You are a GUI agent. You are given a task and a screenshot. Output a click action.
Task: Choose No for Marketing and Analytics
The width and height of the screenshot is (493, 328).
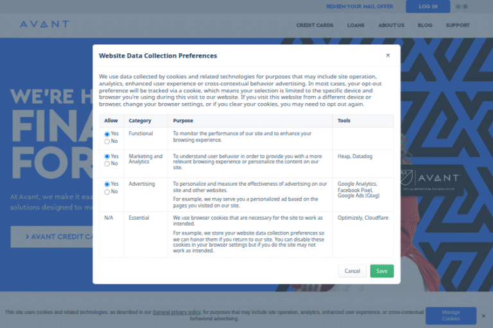pyautogui.click(x=107, y=163)
